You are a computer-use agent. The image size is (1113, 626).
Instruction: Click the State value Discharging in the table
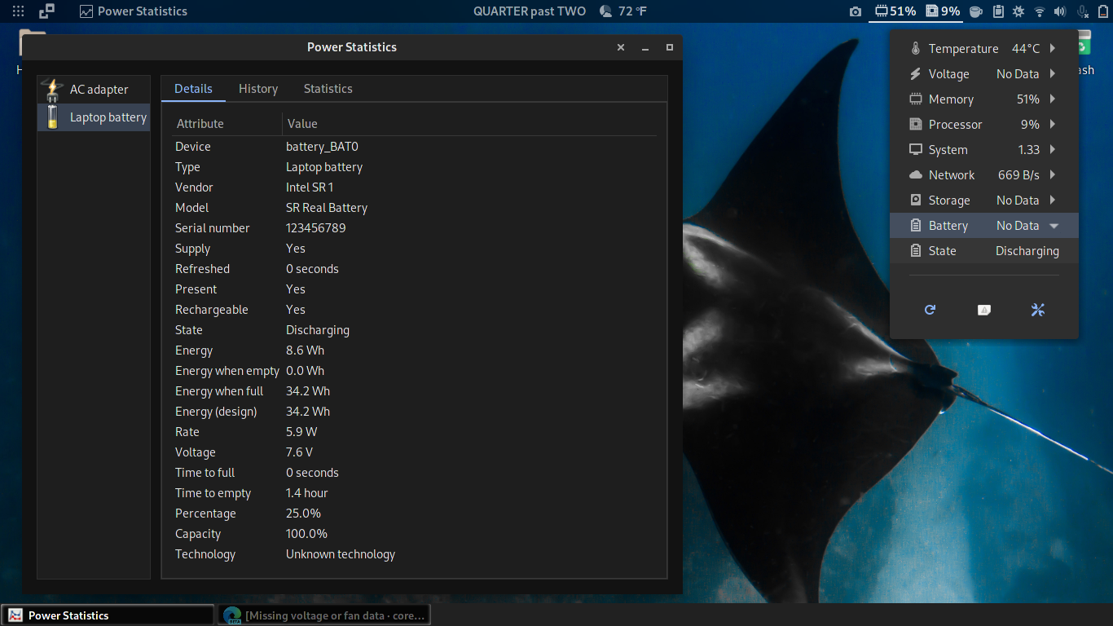(318, 330)
